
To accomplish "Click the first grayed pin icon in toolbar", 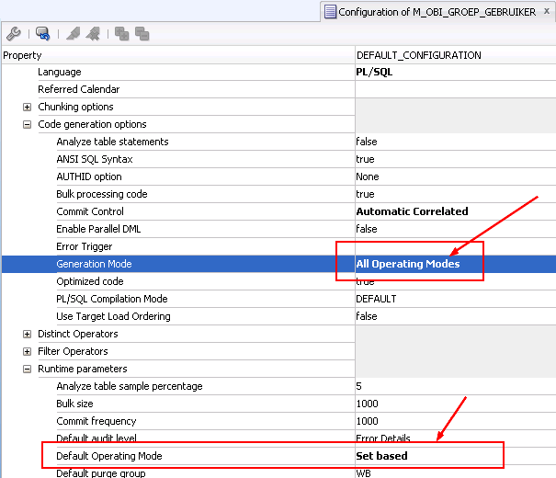I will coord(73,34).
